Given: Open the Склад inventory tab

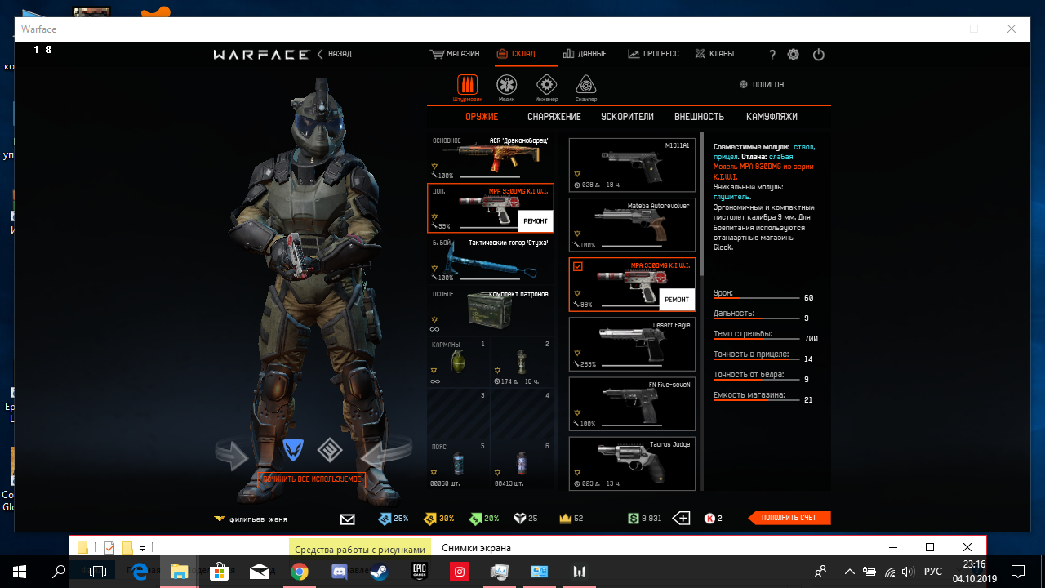Looking at the screenshot, I should click(x=516, y=54).
